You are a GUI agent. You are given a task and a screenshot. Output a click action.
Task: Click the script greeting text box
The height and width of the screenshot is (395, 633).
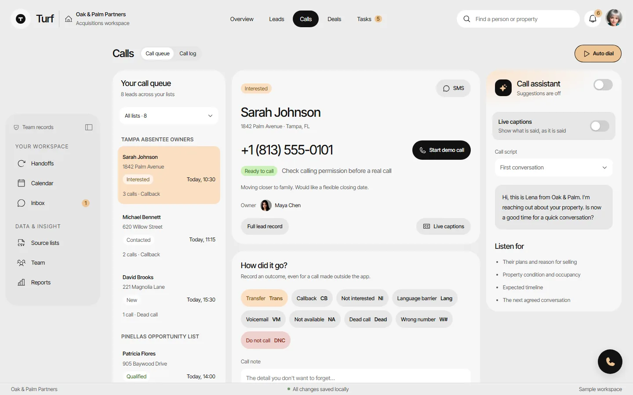(553, 207)
